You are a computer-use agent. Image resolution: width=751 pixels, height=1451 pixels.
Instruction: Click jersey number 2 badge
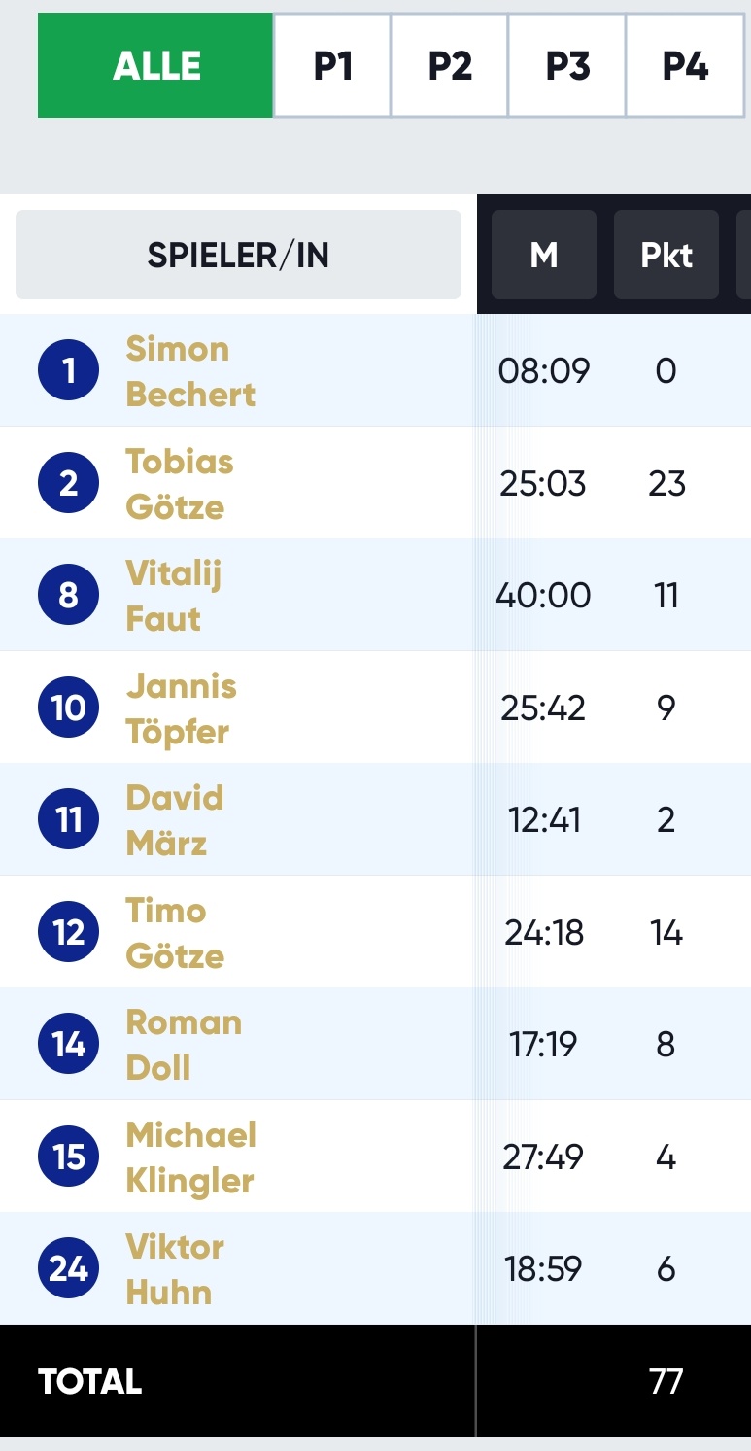click(x=68, y=483)
